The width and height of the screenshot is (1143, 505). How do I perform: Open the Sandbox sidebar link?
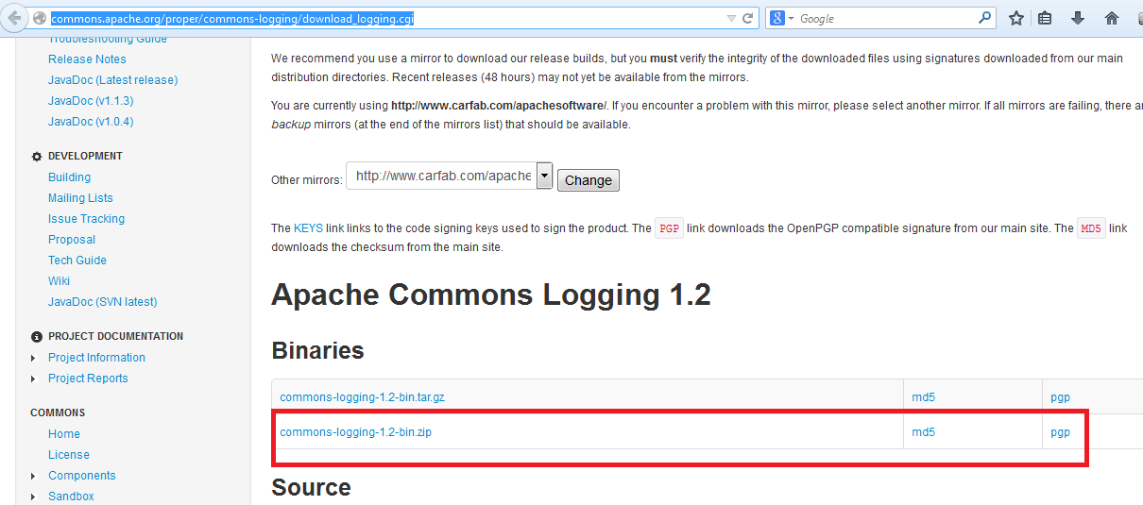coord(71,497)
